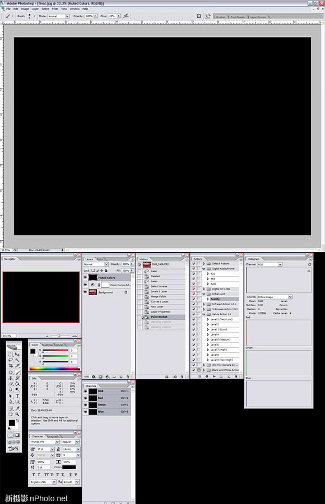Image resolution: width=325 pixels, height=504 pixels.
Task: Click the foreground color swatch in toolbox
Action: pyautogui.click(x=12, y=422)
